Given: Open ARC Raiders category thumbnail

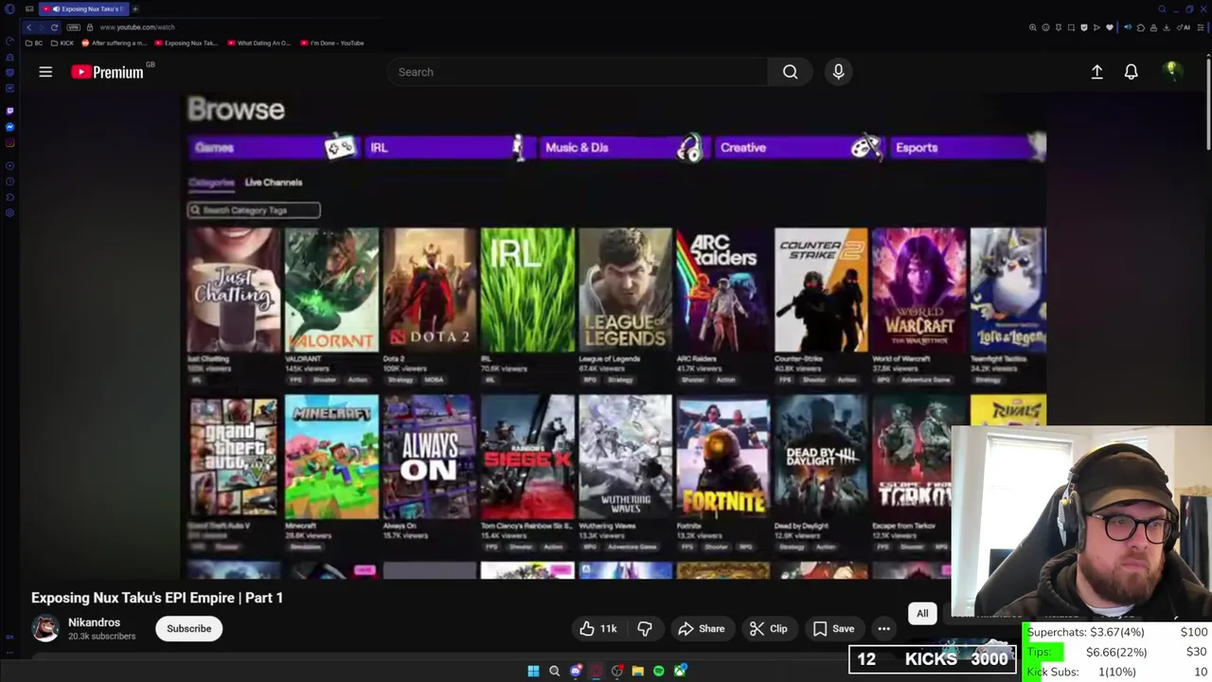Looking at the screenshot, I should (722, 290).
